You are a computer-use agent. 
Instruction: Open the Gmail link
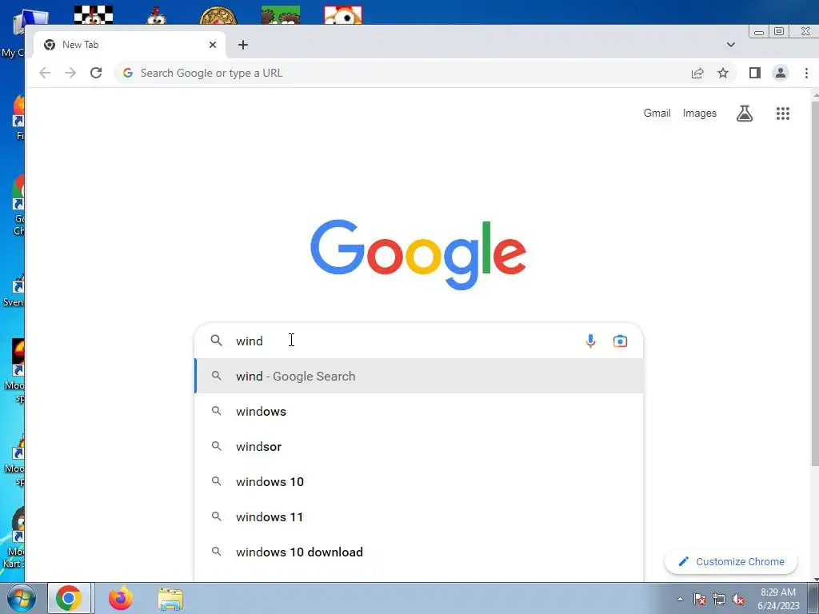(657, 114)
